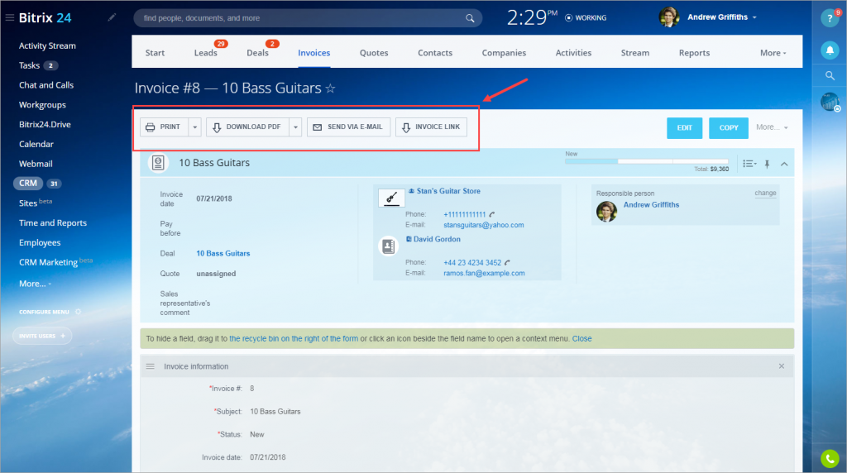Select the Start tab

[x=155, y=53]
